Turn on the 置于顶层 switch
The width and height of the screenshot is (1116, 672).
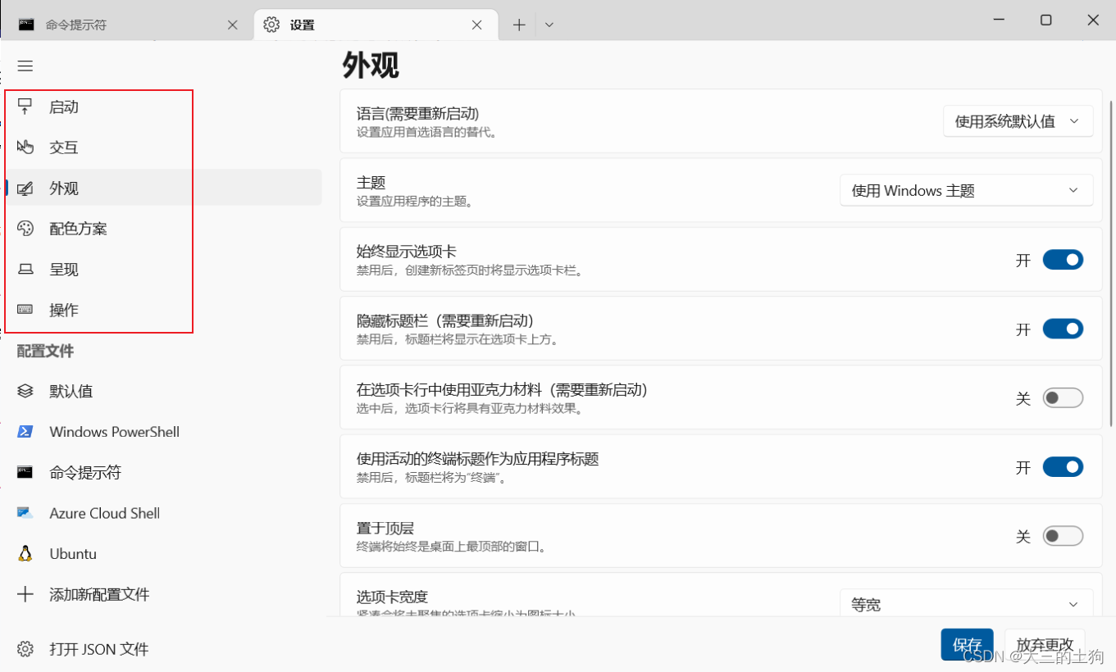coord(1063,535)
